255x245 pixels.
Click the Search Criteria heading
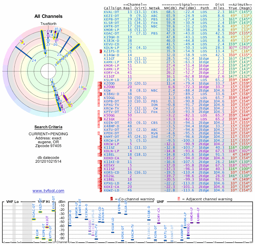coord(48,127)
